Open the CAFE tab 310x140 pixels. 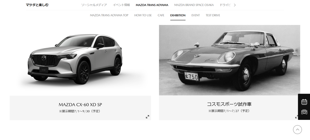[161, 15]
